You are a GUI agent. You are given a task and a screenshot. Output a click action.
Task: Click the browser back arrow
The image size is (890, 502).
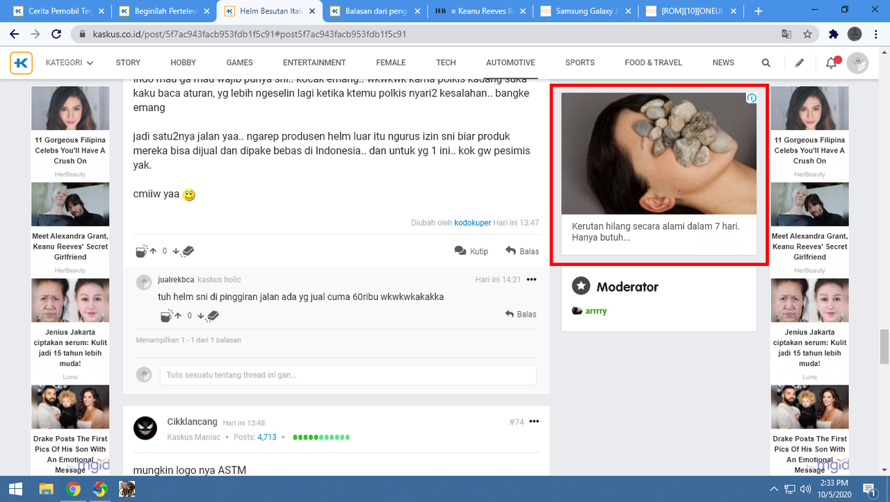click(x=14, y=34)
